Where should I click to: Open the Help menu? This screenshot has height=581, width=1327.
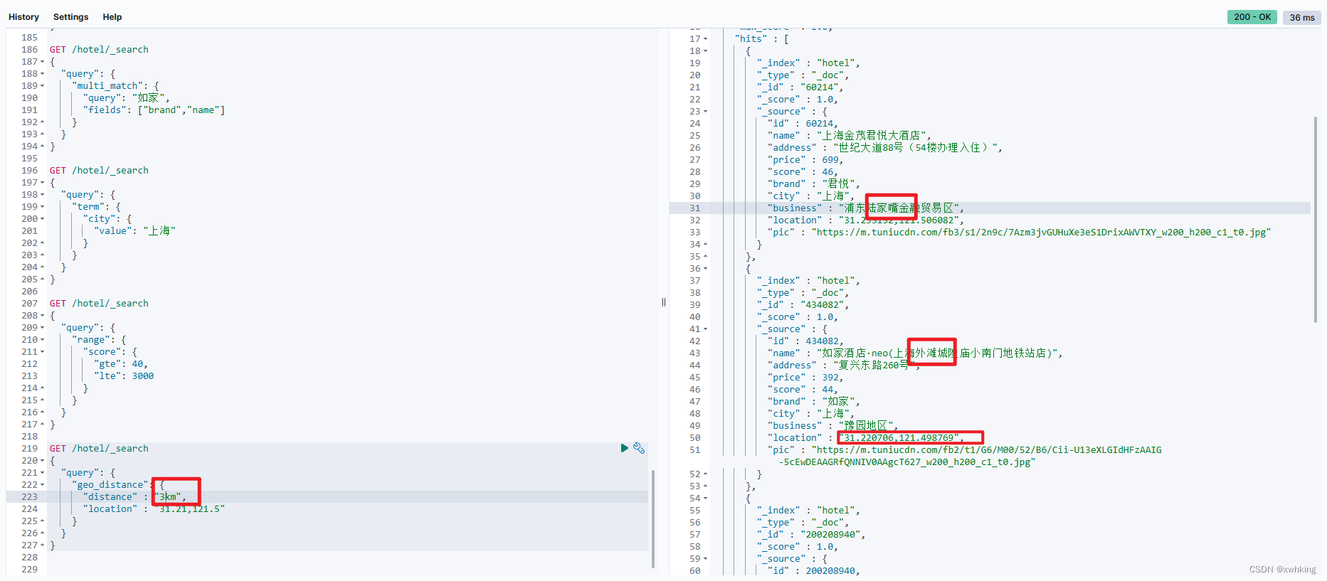[x=112, y=17]
